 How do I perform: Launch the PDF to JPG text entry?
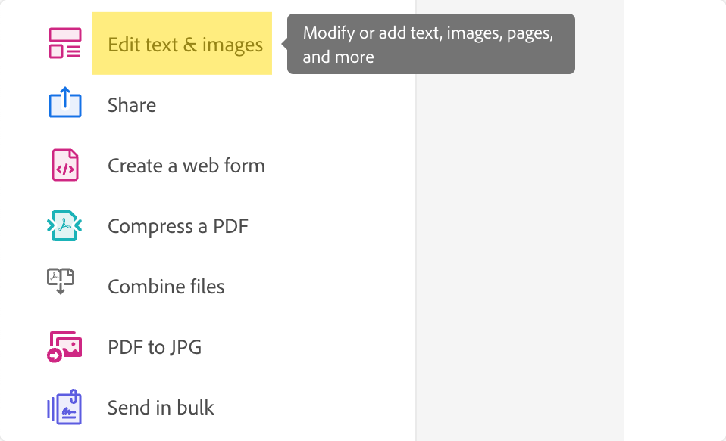point(155,347)
